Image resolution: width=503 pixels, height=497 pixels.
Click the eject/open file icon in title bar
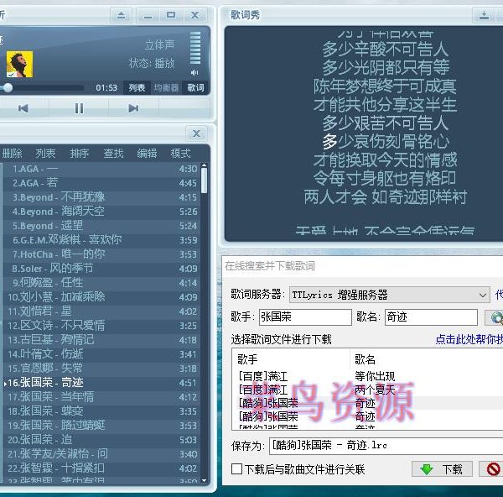(122, 15)
